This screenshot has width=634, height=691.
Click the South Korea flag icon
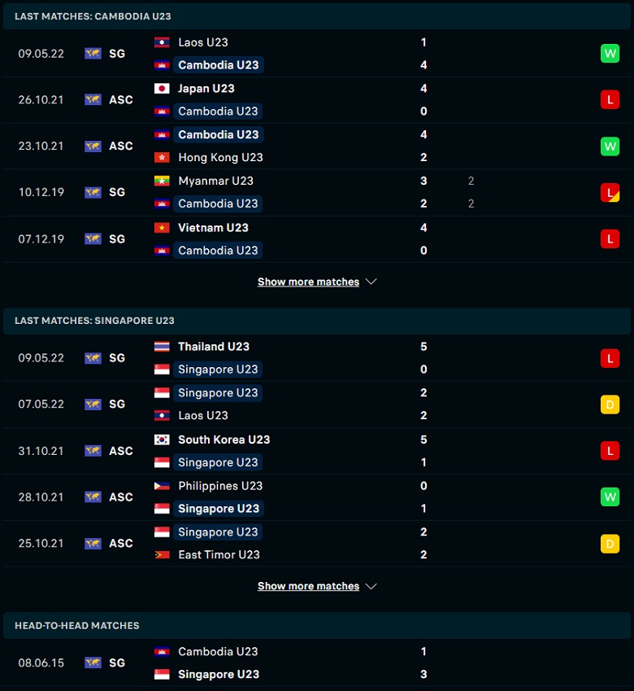(162, 440)
